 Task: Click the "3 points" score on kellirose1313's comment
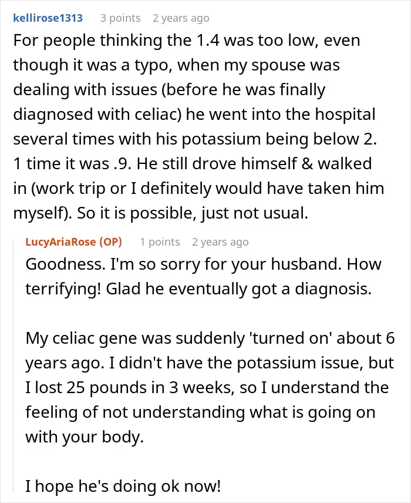120,18
